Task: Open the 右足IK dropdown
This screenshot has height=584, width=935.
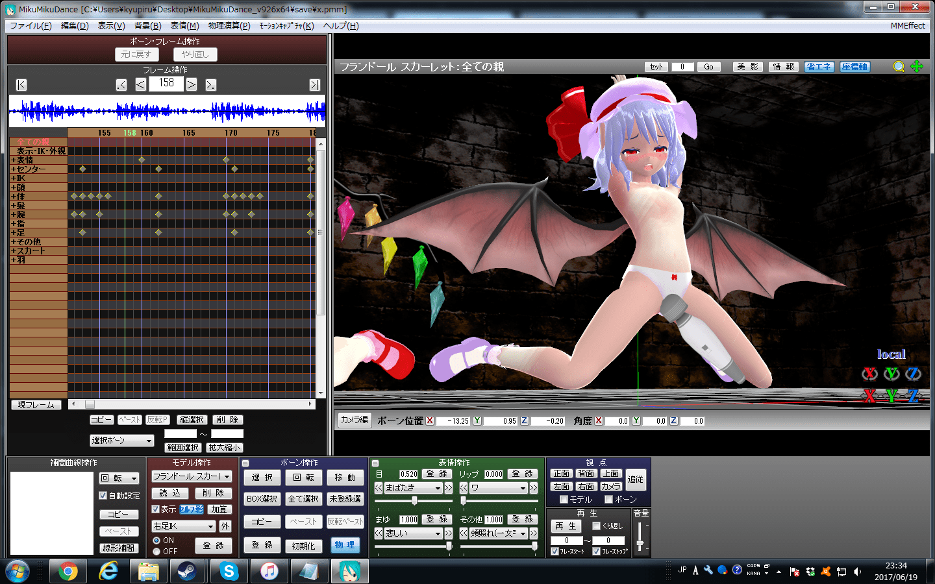Action: (x=183, y=526)
